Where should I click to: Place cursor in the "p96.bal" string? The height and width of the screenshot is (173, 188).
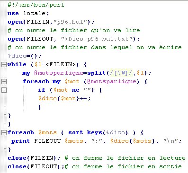click(x=70, y=22)
